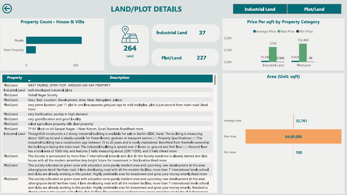
Task: Open the Property column sort dropdown
Action: (x=29, y=81)
